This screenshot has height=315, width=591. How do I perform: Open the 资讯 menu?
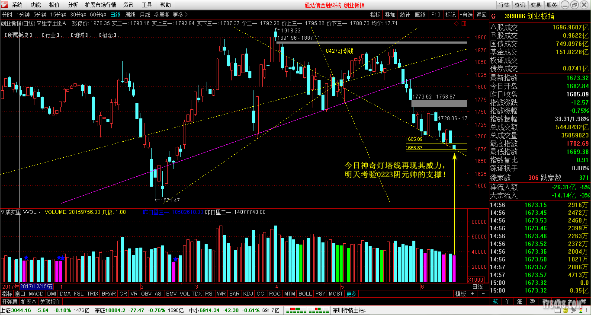(x=128, y=5)
